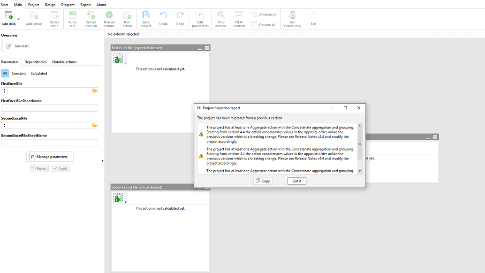
Task: Click the Manage parameters button
Action: tap(50, 156)
